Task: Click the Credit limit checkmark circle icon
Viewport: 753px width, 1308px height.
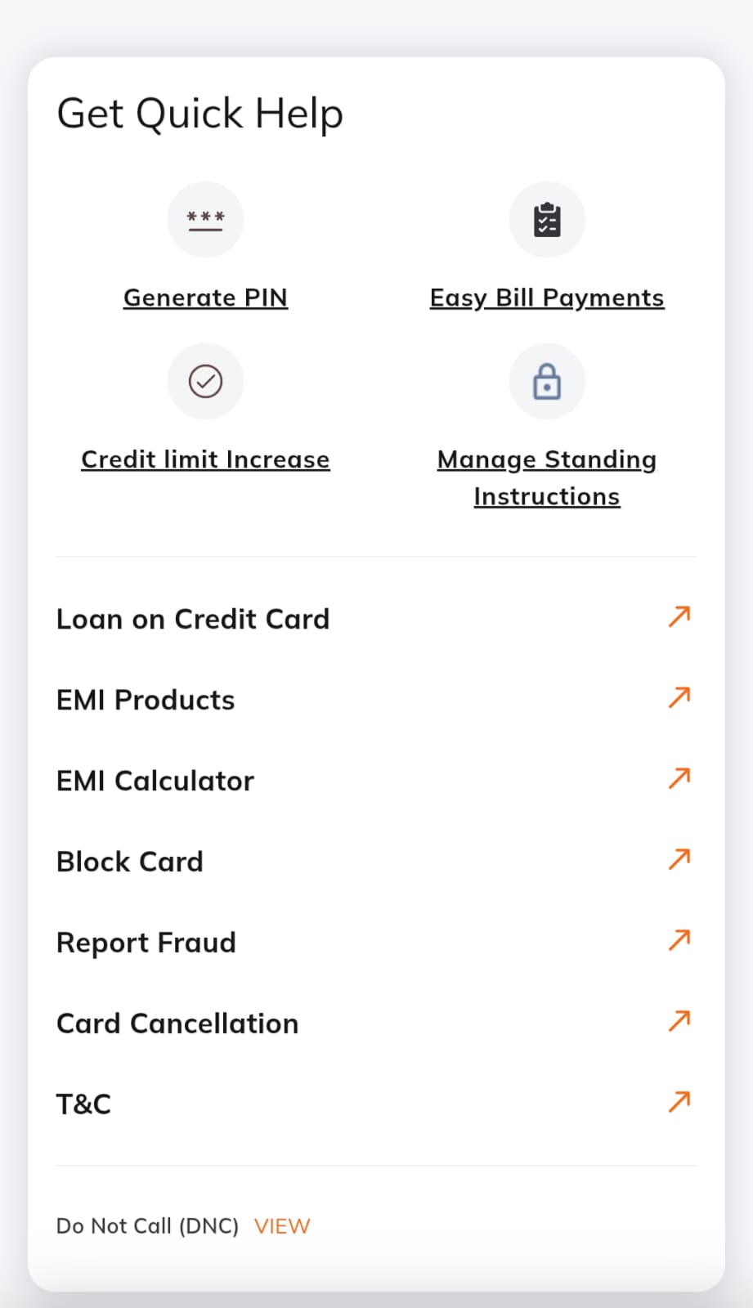Action: (205, 381)
